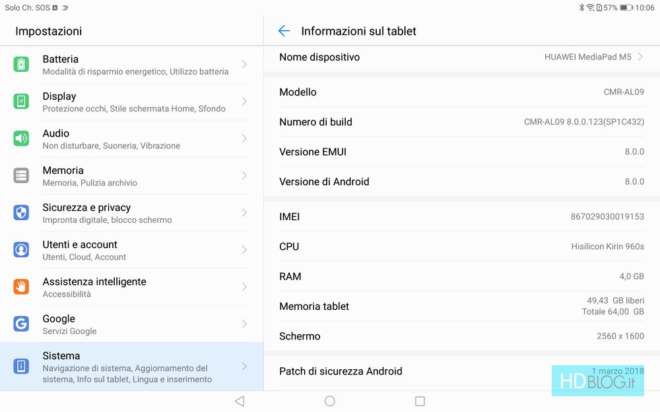The width and height of the screenshot is (660, 412).
Task: Expand the Batteria chevron arrow
Action: pos(244,65)
